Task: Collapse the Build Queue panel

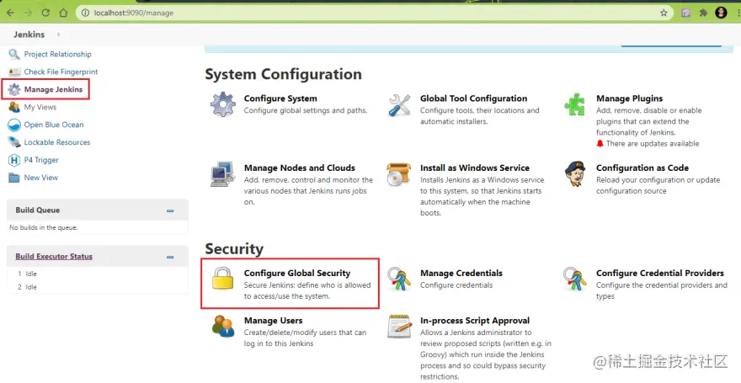Action: click(170, 210)
